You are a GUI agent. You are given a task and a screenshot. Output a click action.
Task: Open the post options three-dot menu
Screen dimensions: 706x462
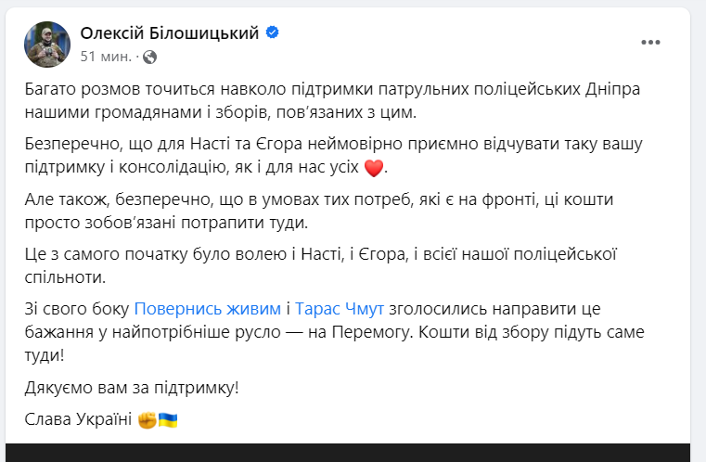point(651,43)
